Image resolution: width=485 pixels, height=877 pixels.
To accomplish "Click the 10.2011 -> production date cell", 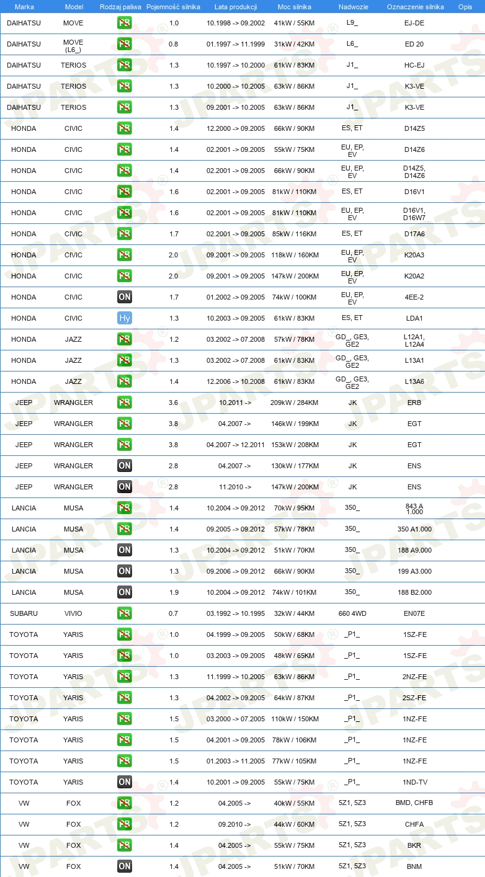I will 234,403.
